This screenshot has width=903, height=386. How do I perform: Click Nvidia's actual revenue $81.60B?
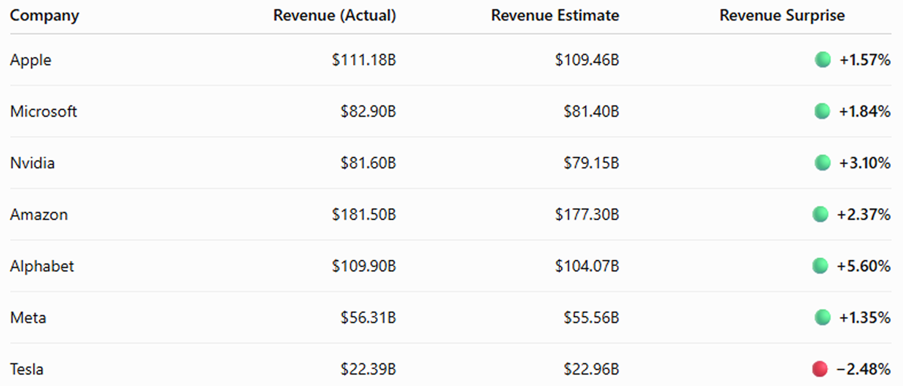click(368, 163)
